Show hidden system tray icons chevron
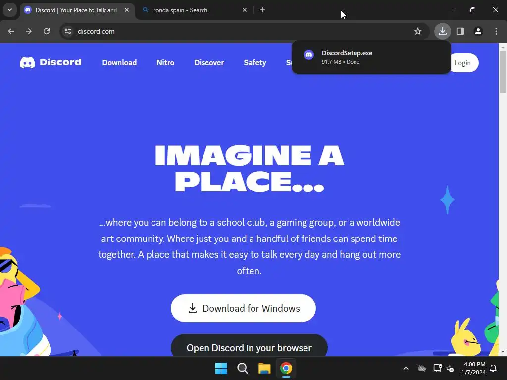Screen dimensions: 507x380 [406, 368]
